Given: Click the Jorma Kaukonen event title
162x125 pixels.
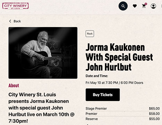Looking at the screenshot, I should [119, 57].
